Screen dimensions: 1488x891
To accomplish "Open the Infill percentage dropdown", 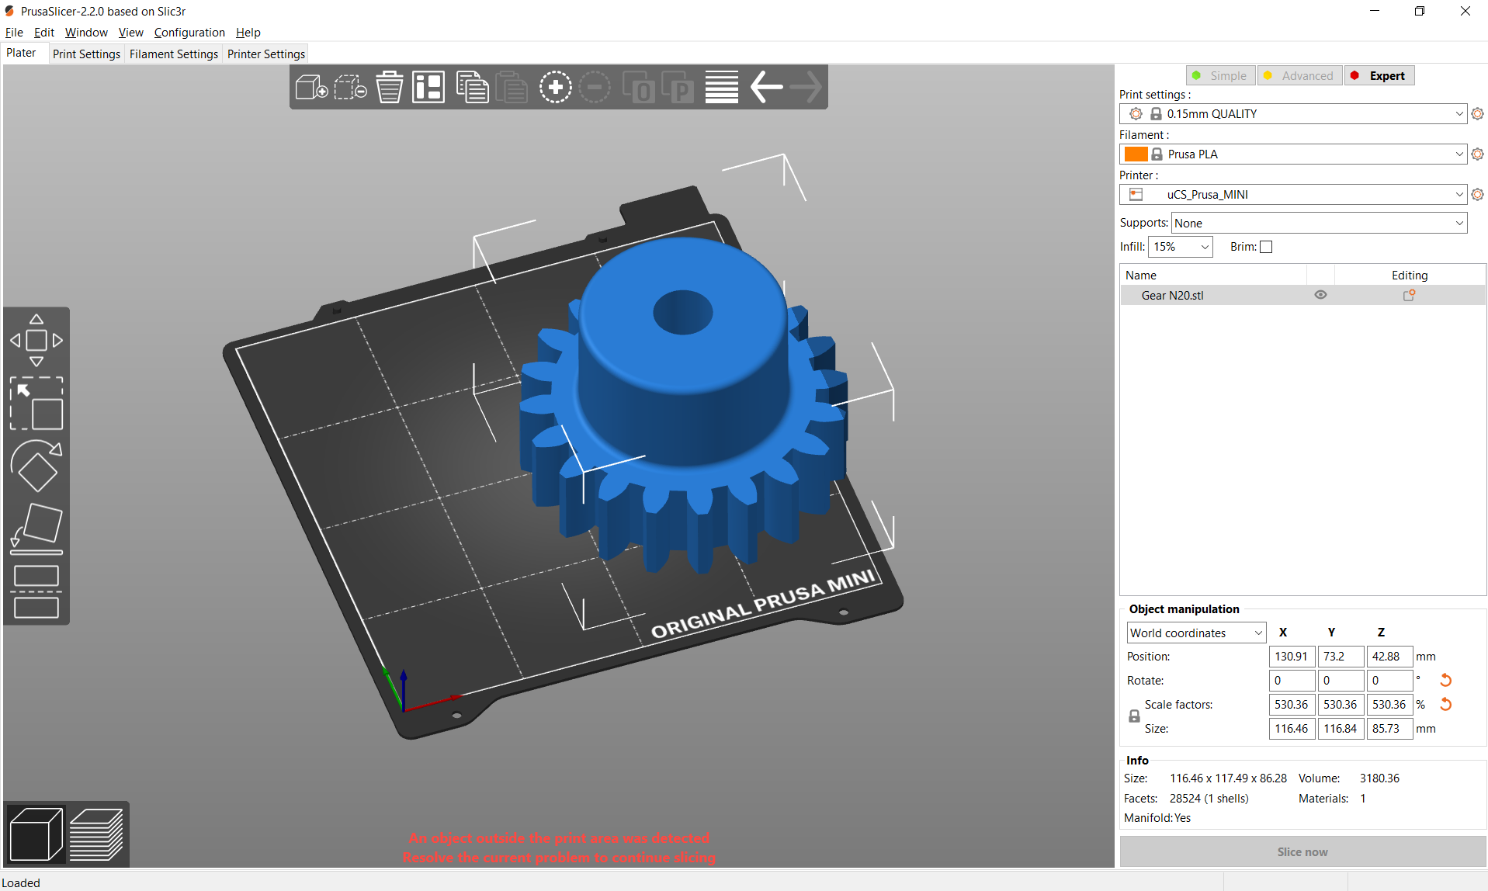I will click(1180, 247).
